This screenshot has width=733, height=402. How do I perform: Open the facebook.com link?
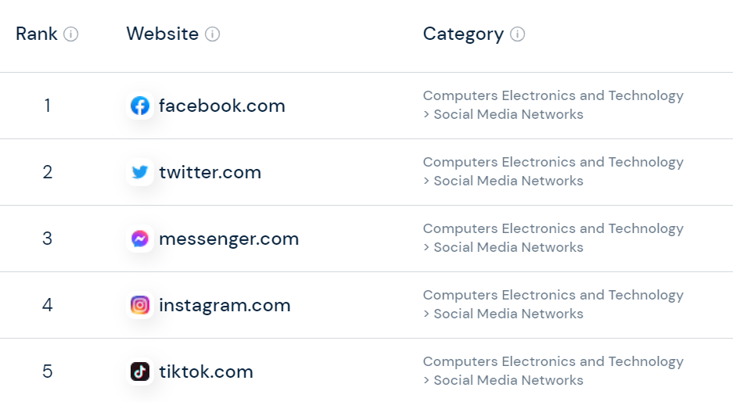[222, 106]
